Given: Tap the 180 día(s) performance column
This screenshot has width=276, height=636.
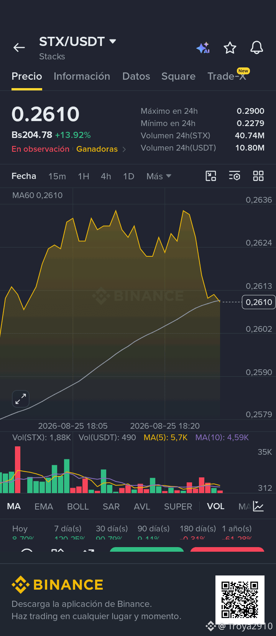Looking at the screenshot, I should tap(198, 533).
